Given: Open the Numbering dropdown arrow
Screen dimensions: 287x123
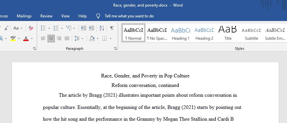Looking at the screenshot, I should pos(62,28).
